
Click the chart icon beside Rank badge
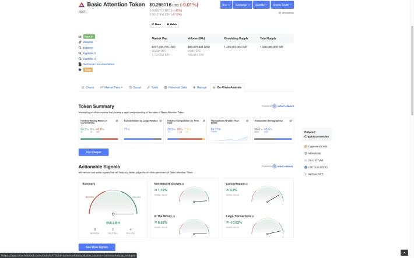click(80, 37)
